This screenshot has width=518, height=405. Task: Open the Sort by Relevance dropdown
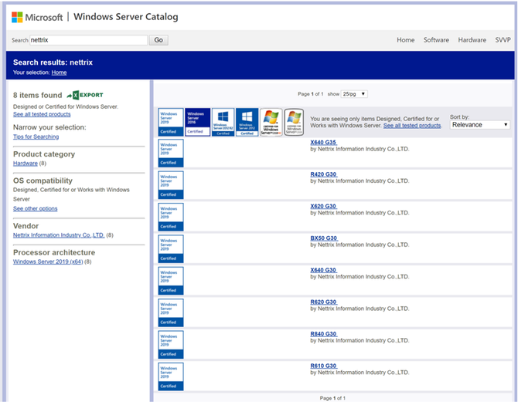pyautogui.click(x=479, y=125)
